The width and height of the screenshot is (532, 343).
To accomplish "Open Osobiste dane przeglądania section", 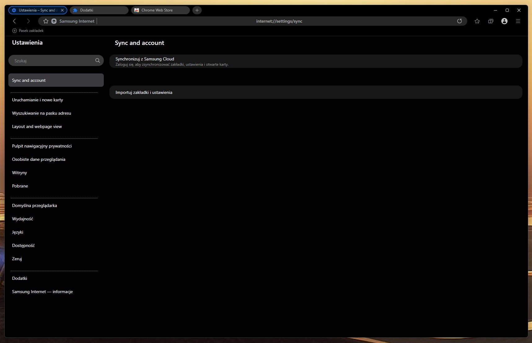I will click(56, 159).
